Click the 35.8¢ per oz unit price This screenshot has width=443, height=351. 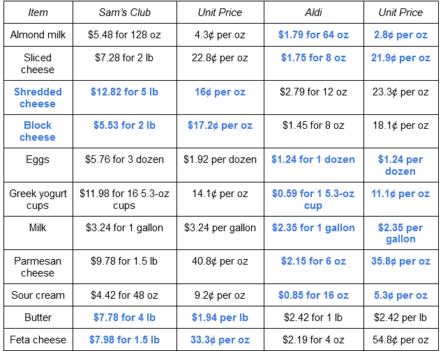[x=400, y=261]
